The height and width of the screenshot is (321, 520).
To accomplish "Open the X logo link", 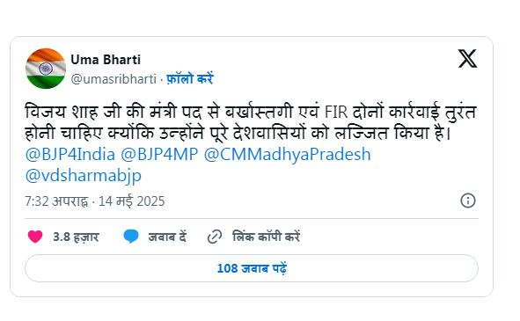I will pyautogui.click(x=467, y=59).
